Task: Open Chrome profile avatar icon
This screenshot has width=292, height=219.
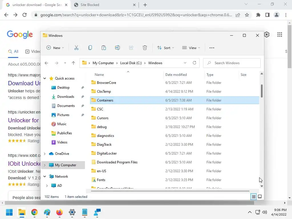Action: [277, 15]
